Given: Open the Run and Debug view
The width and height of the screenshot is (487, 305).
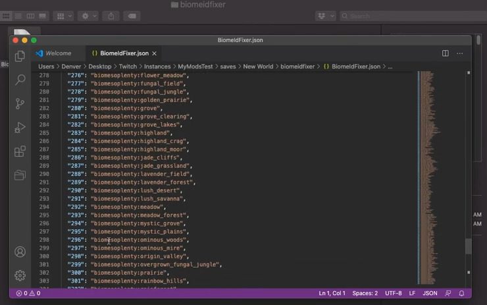Looking at the screenshot, I should click(x=20, y=128).
